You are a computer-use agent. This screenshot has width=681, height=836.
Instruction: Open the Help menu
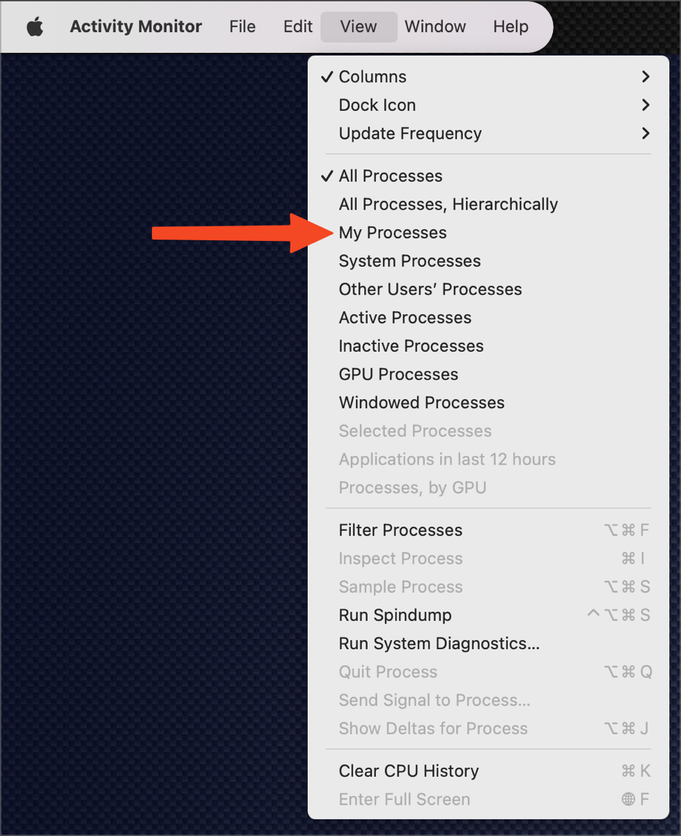[x=510, y=26]
